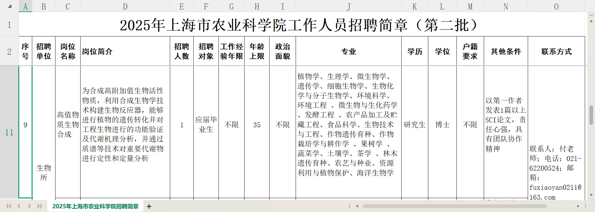Select column I header

283,6
